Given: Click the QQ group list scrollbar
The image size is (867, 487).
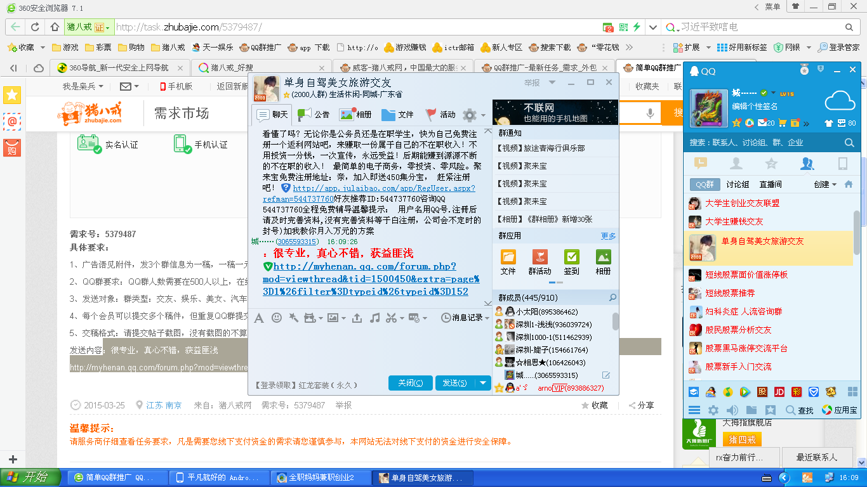Looking at the screenshot, I should click(x=856, y=231).
